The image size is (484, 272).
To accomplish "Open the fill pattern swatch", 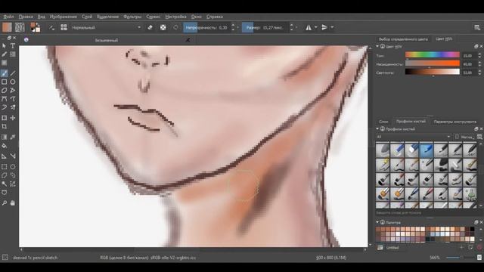I will point(20,27).
